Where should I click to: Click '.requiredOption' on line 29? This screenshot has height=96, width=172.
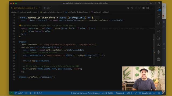[29, 45]
